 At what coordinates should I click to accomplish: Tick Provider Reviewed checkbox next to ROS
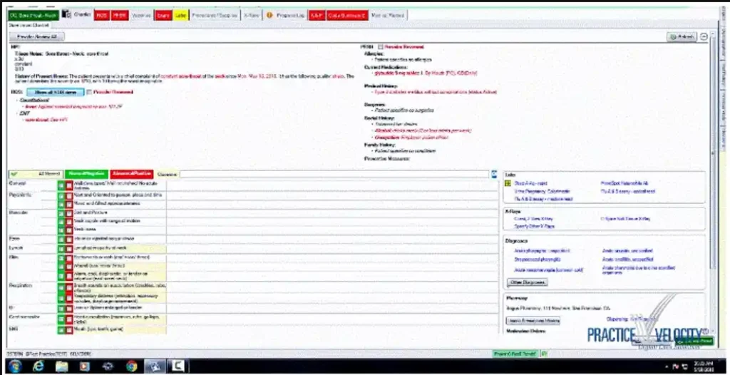[x=89, y=92]
